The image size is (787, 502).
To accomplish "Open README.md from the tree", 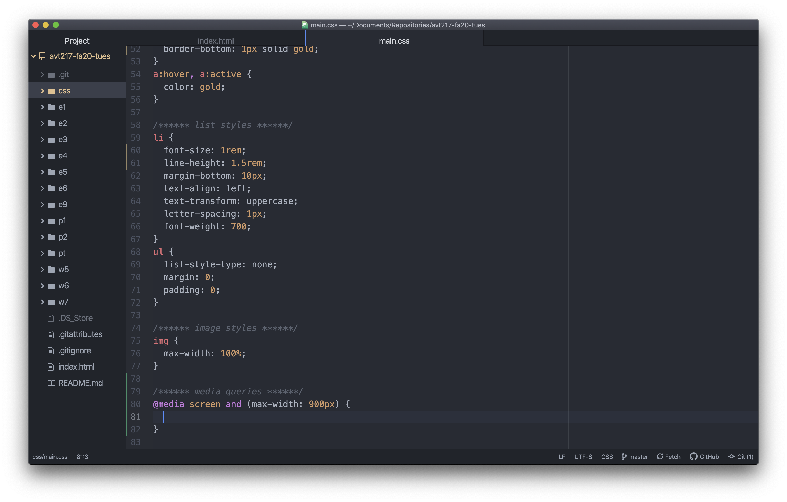I will tap(80, 383).
